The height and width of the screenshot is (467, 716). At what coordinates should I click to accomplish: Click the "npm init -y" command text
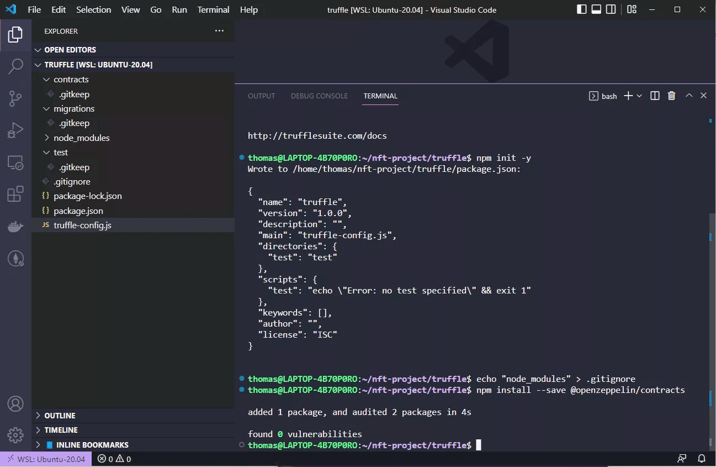click(x=503, y=158)
